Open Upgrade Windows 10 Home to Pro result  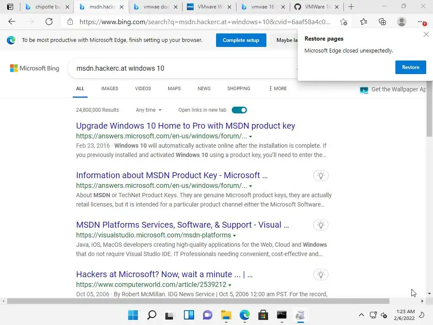[x=186, y=126]
